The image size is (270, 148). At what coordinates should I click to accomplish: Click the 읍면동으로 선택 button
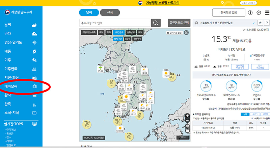(179, 23)
